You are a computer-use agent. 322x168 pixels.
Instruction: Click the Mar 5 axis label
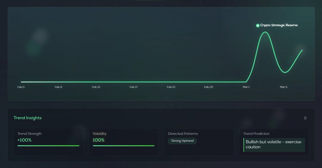pyautogui.click(x=284, y=87)
